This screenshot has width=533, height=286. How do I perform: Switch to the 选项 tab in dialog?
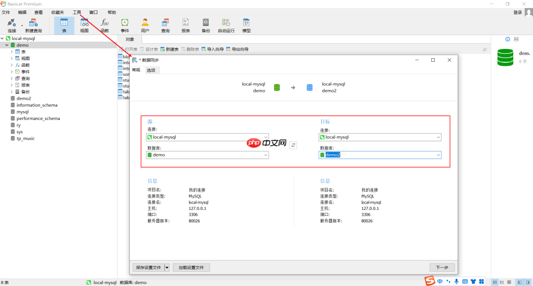click(x=151, y=70)
